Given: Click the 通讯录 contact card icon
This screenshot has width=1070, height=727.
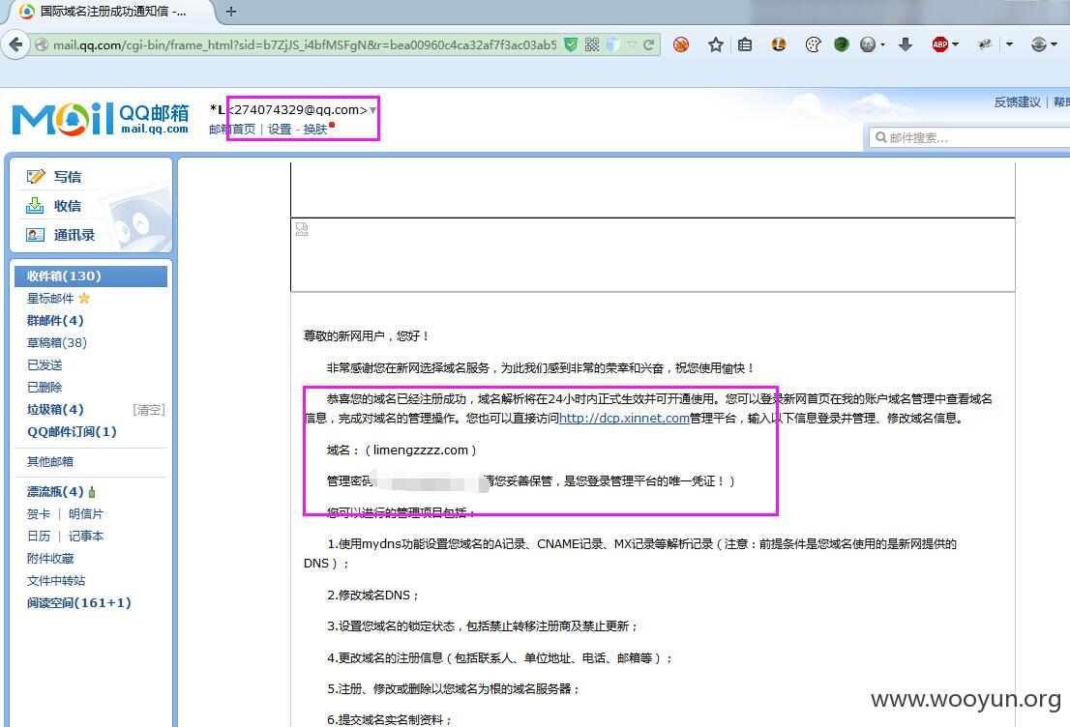Looking at the screenshot, I should [35, 235].
